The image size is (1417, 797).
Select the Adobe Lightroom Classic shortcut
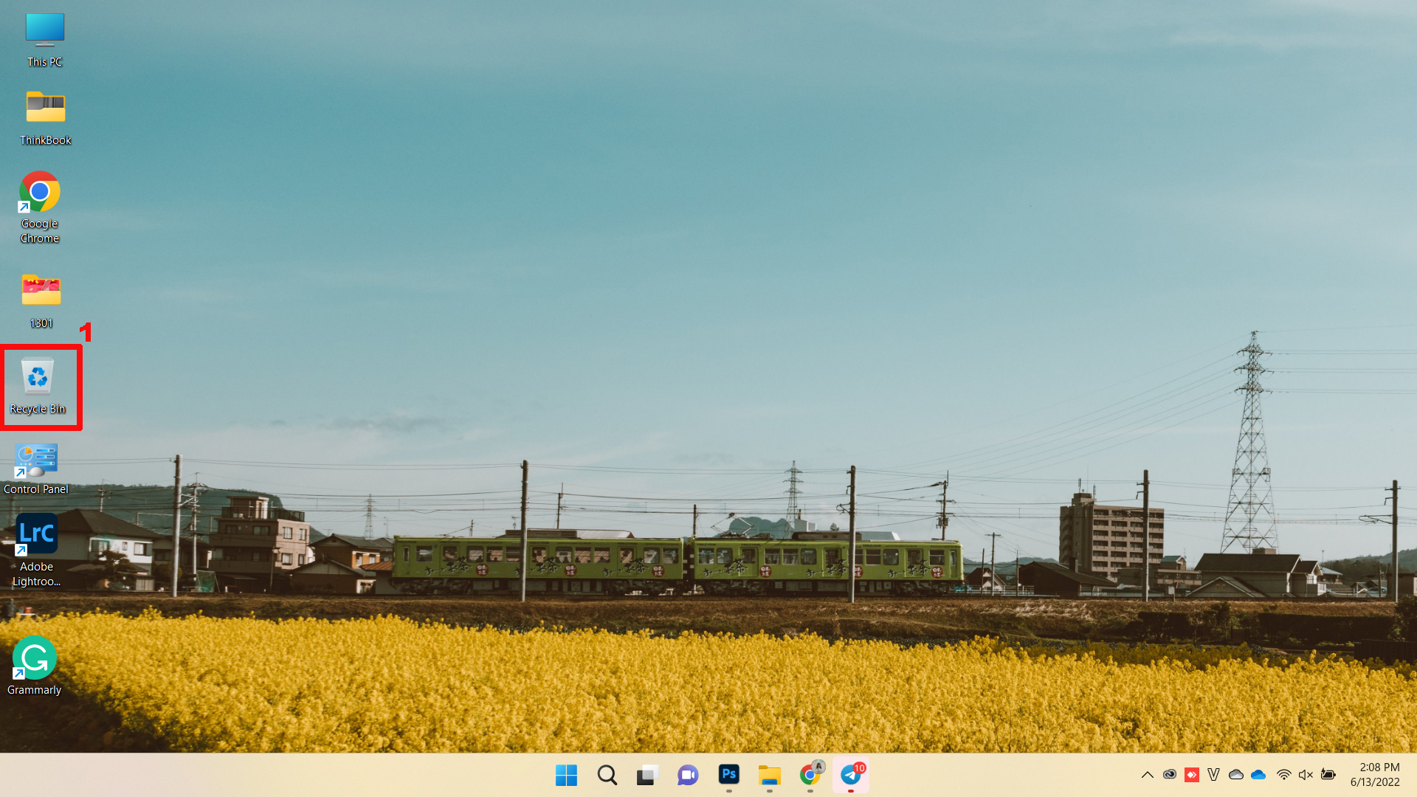(36, 550)
